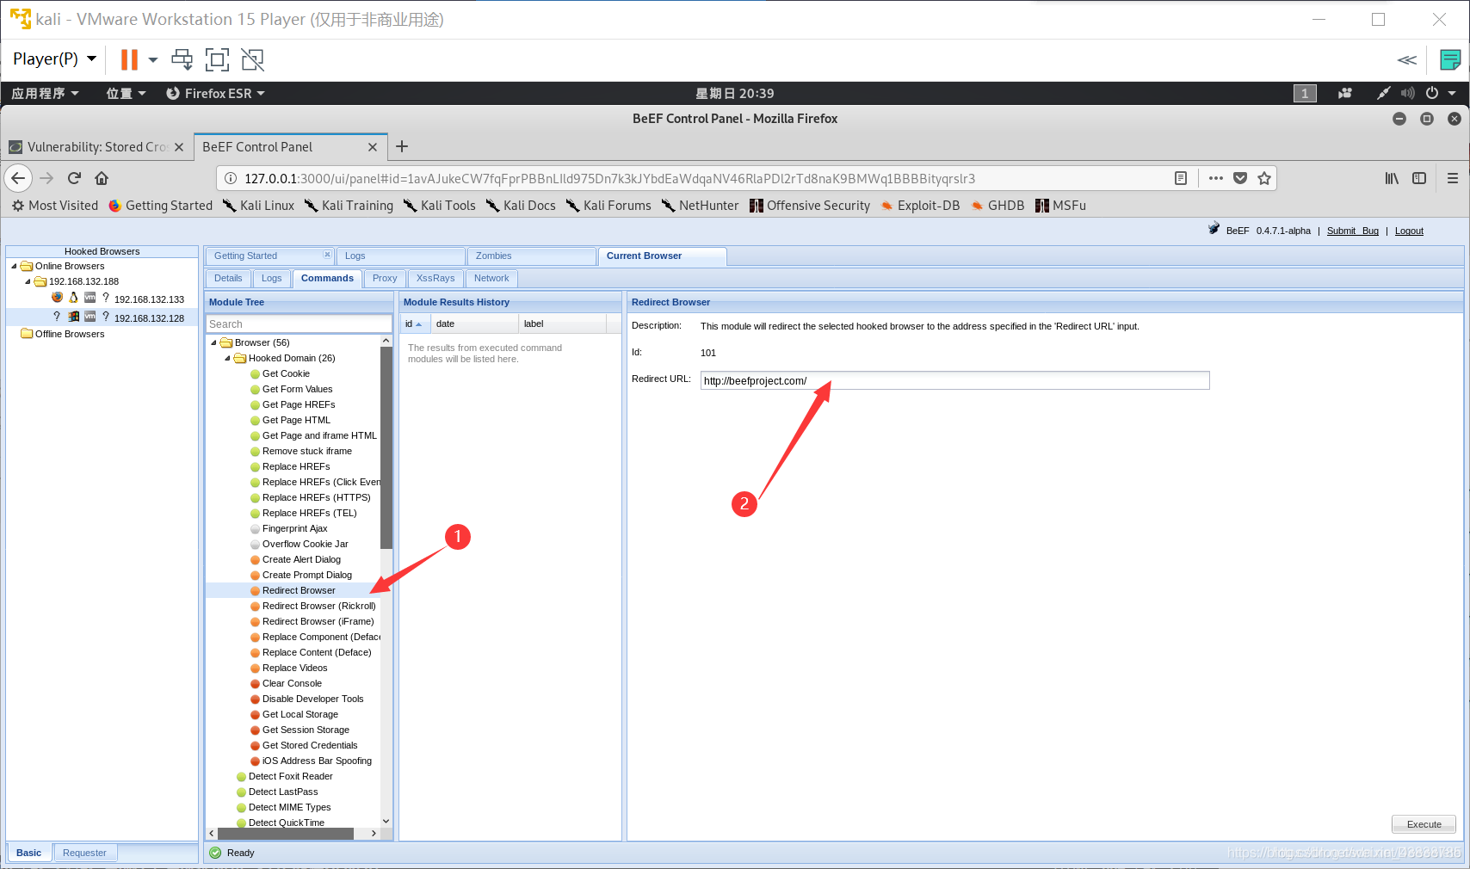This screenshot has height=869, width=1470.
Task: Open a new Firefox tab
Action: point(402,146)
